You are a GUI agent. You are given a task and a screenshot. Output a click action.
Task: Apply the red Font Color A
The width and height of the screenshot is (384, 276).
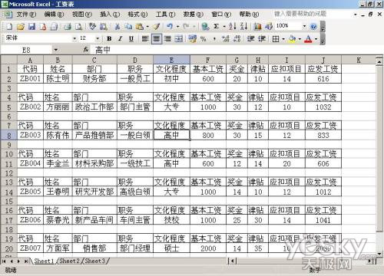pyautogui.click(x=309, y=39)
